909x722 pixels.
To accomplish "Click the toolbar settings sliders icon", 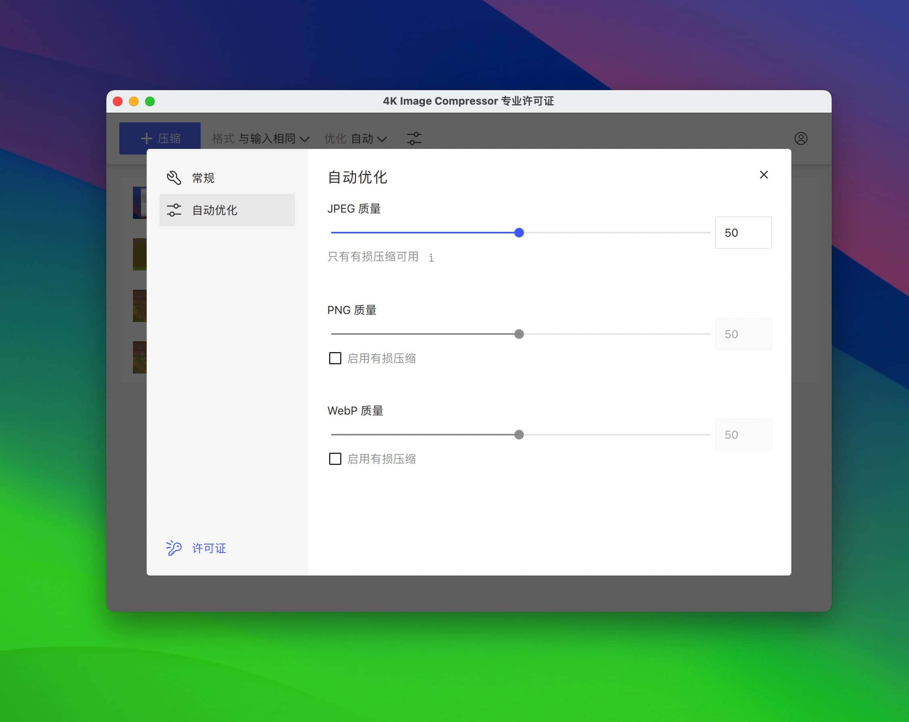I will [414, 138].
